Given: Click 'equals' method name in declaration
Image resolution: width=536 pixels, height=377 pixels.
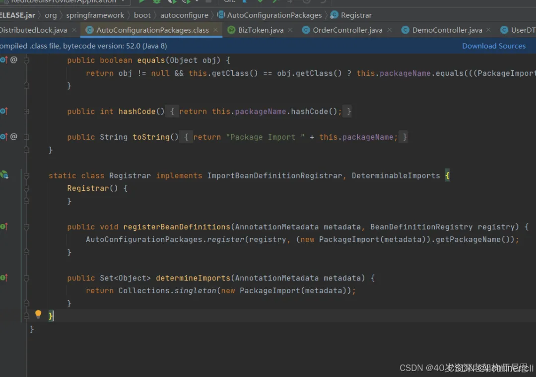Looking at the screenshot, I should (151, 60).
